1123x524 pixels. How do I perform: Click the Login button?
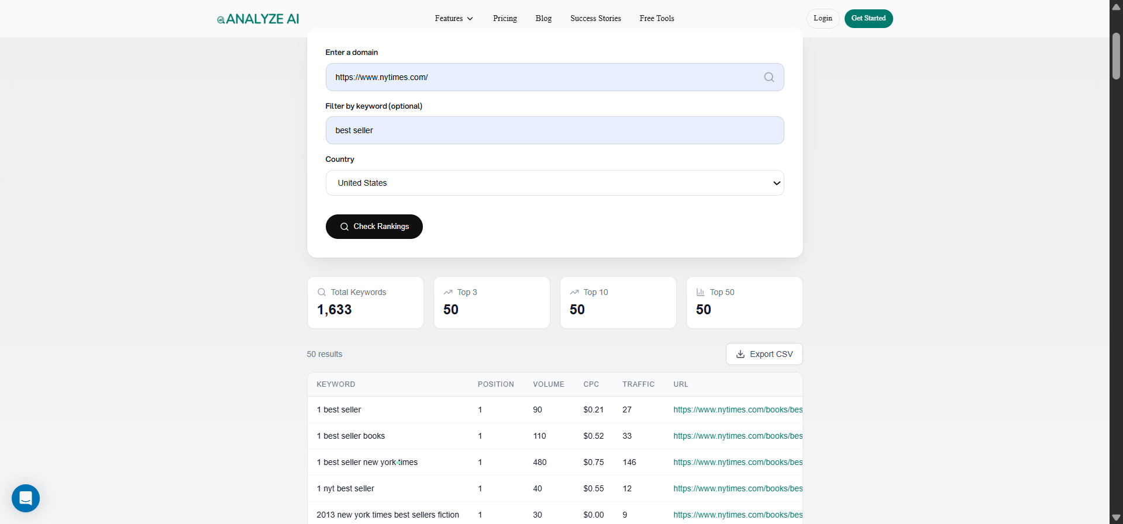coord(823,19)
